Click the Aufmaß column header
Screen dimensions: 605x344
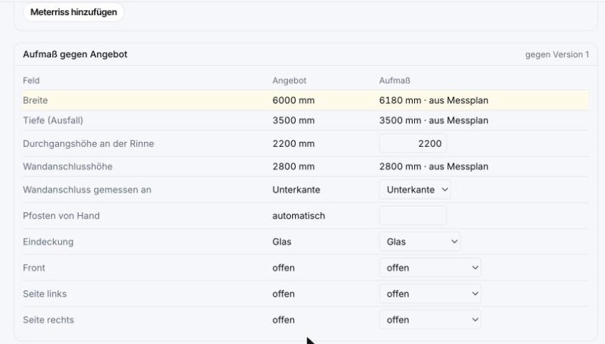point(394,80)
